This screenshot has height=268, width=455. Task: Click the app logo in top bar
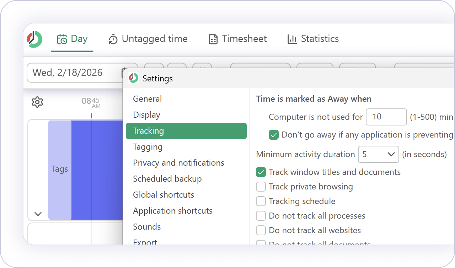(x=34, y=39)
